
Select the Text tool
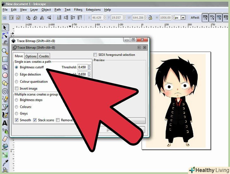pyautogui.click(x=5, y=123)
